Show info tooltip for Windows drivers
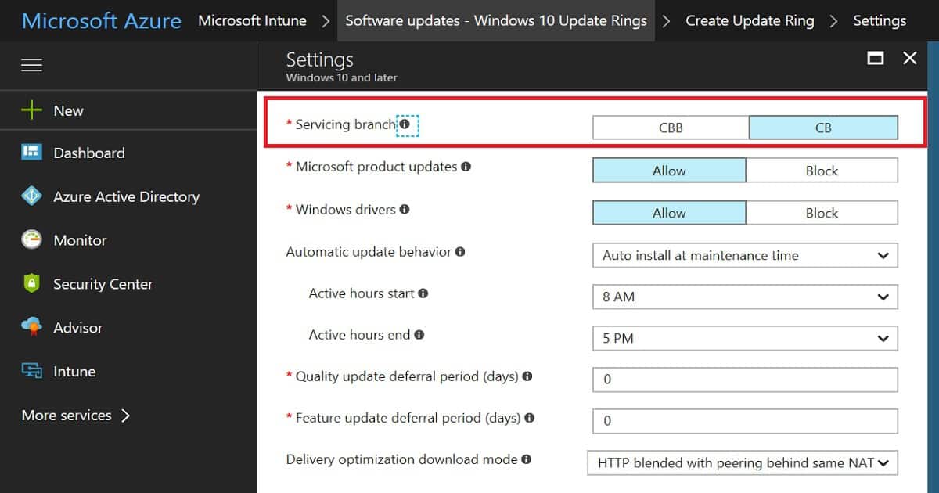939x493 pixels. (x=404, y=209)
